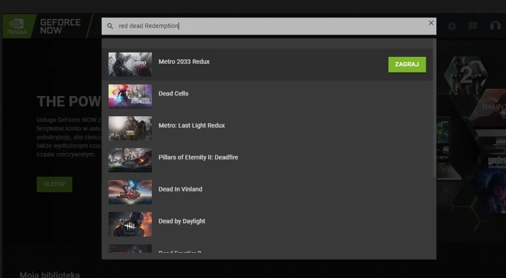This screenshot has width=506, height=278.
Task: Click the search magnifier icon
Action: (110, 26)
